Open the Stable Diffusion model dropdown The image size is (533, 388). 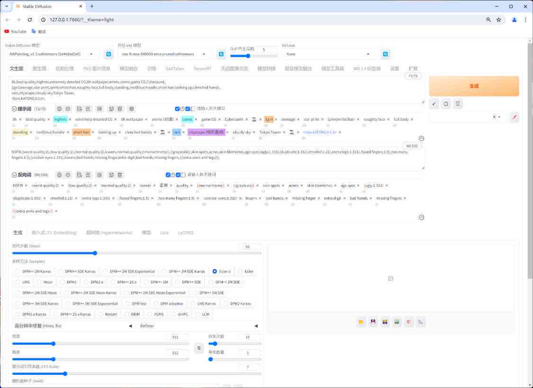(52, 54)
